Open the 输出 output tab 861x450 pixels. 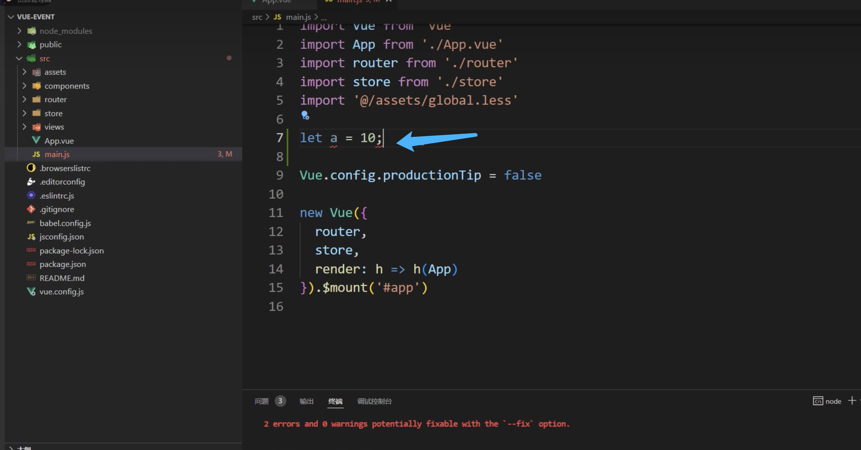tap(306, 401)
